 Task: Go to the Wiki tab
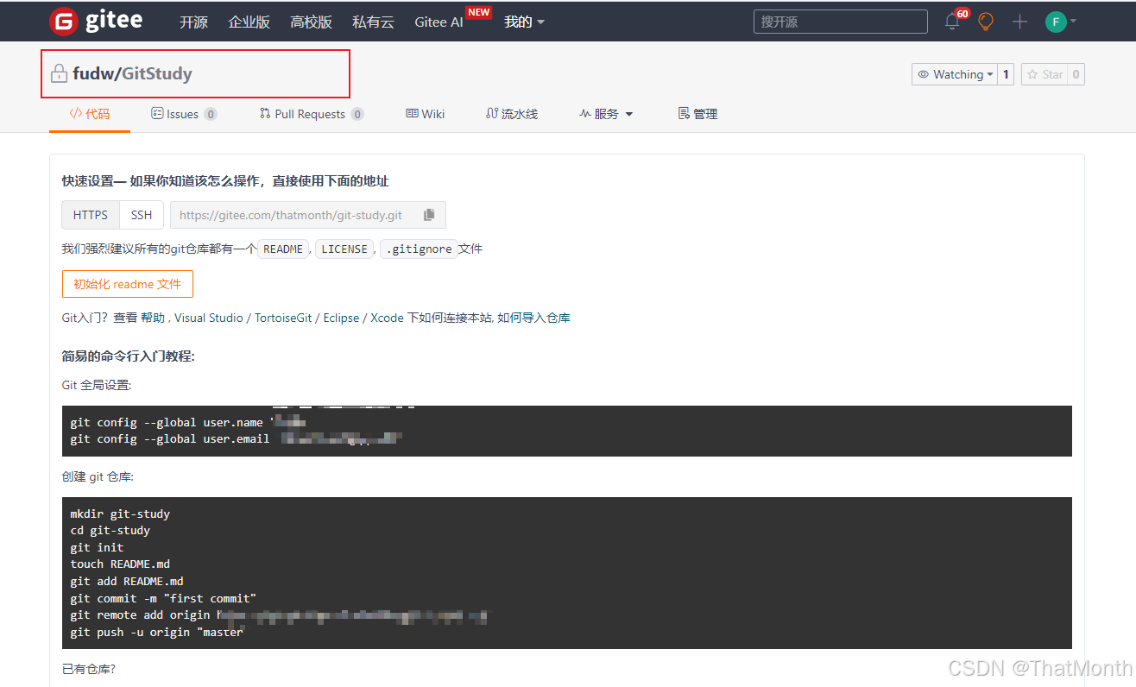coord(426,114)
